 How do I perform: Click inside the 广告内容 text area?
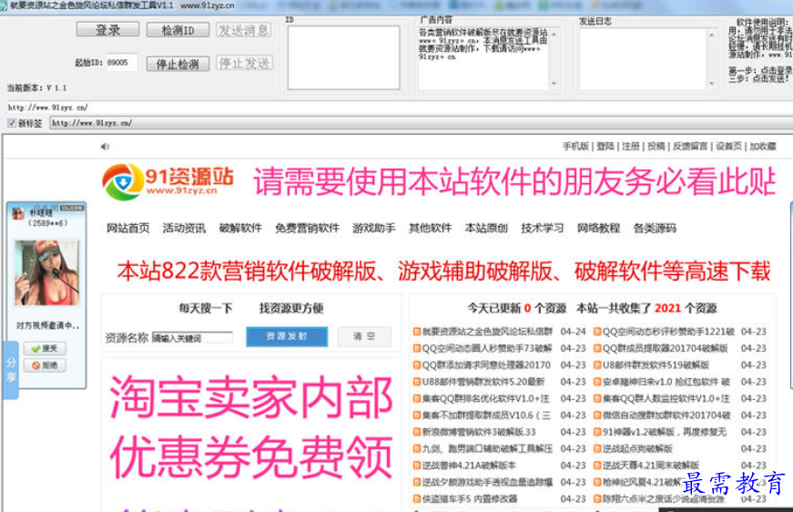click(484, 57)
